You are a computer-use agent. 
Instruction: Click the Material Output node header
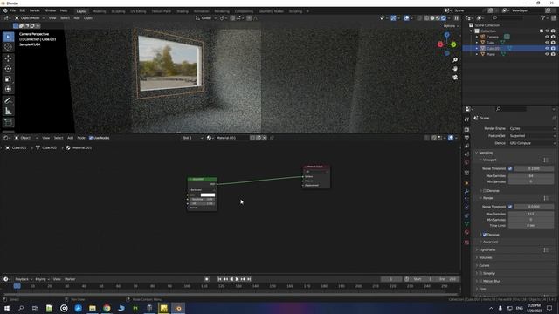pyautogui.click(x=316, y=167)
